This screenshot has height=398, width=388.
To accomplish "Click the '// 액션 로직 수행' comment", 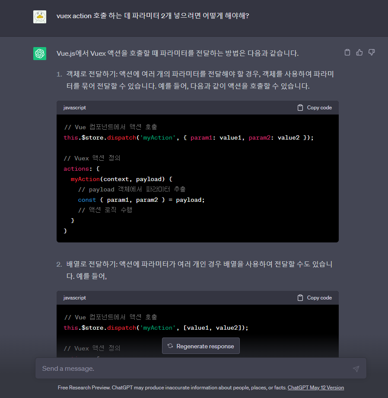I will coord(105,210).
